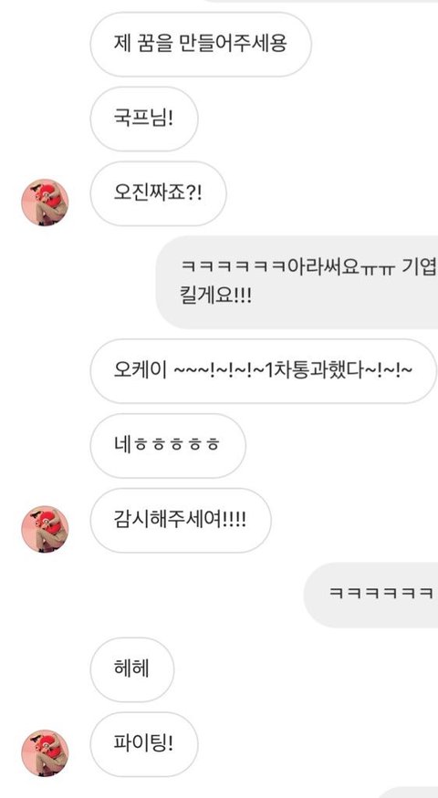Viewport: 438px width, 798px height.
Task: Tap the '오케이 ~~~!~!~!~1차통과했다' message
Action: (x=264, y=371)
